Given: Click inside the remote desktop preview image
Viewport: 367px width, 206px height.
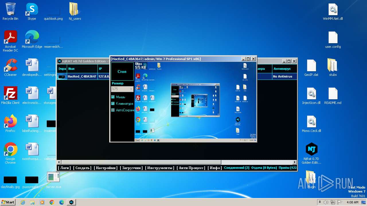Looking at the screenshot, I should tap(195, 102).
